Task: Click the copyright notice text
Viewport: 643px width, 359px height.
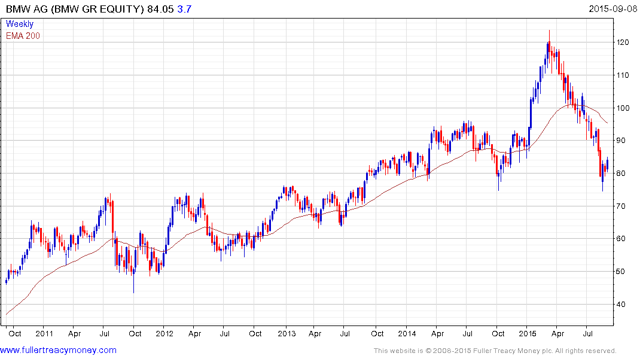Action: pyautogui.click(x=495, y=351)
